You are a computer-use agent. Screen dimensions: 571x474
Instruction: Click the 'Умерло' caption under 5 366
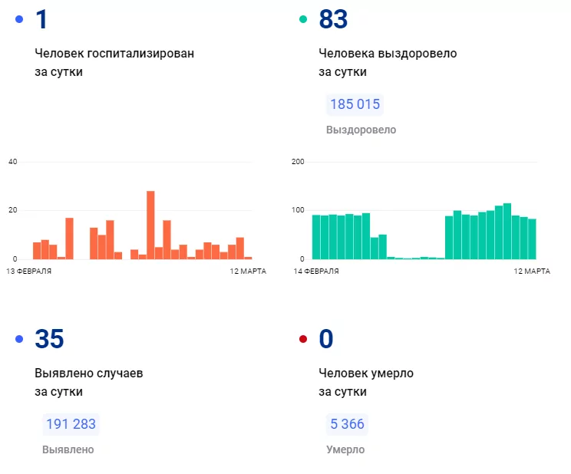345,449
